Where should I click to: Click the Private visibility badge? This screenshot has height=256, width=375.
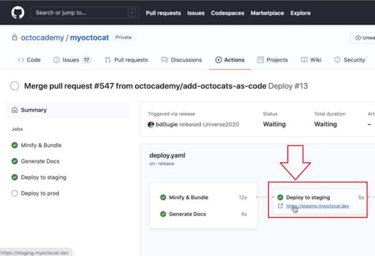point(123,38)
